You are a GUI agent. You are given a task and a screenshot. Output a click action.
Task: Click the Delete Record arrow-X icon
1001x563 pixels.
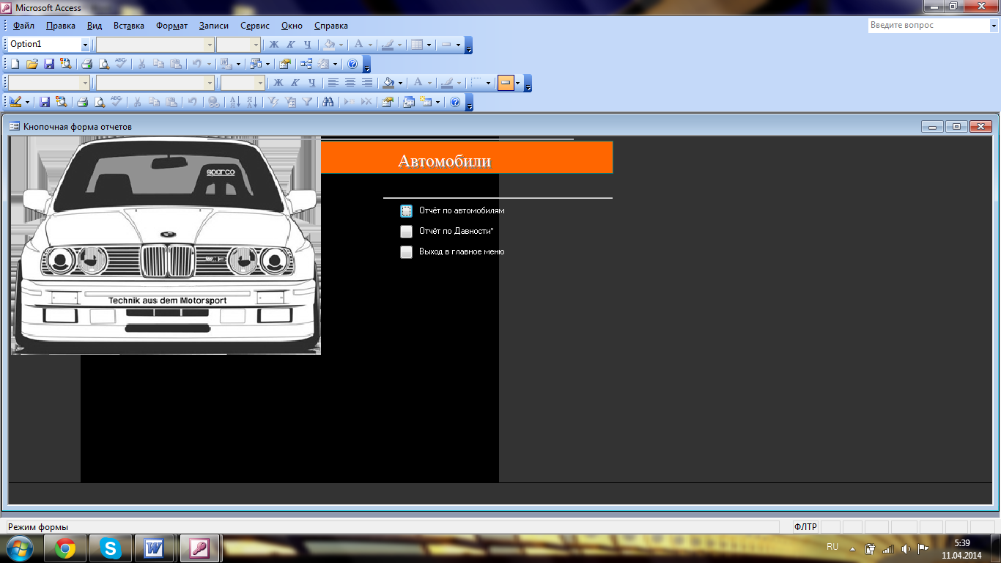tap(366, 102)
